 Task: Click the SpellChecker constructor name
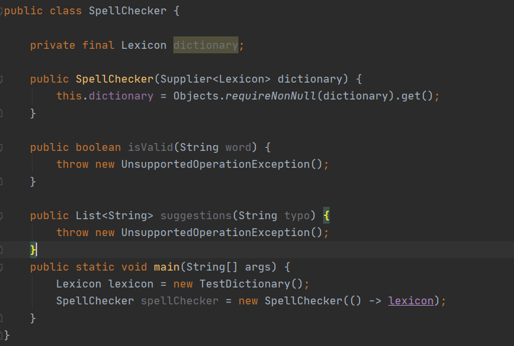pos(115,79)
